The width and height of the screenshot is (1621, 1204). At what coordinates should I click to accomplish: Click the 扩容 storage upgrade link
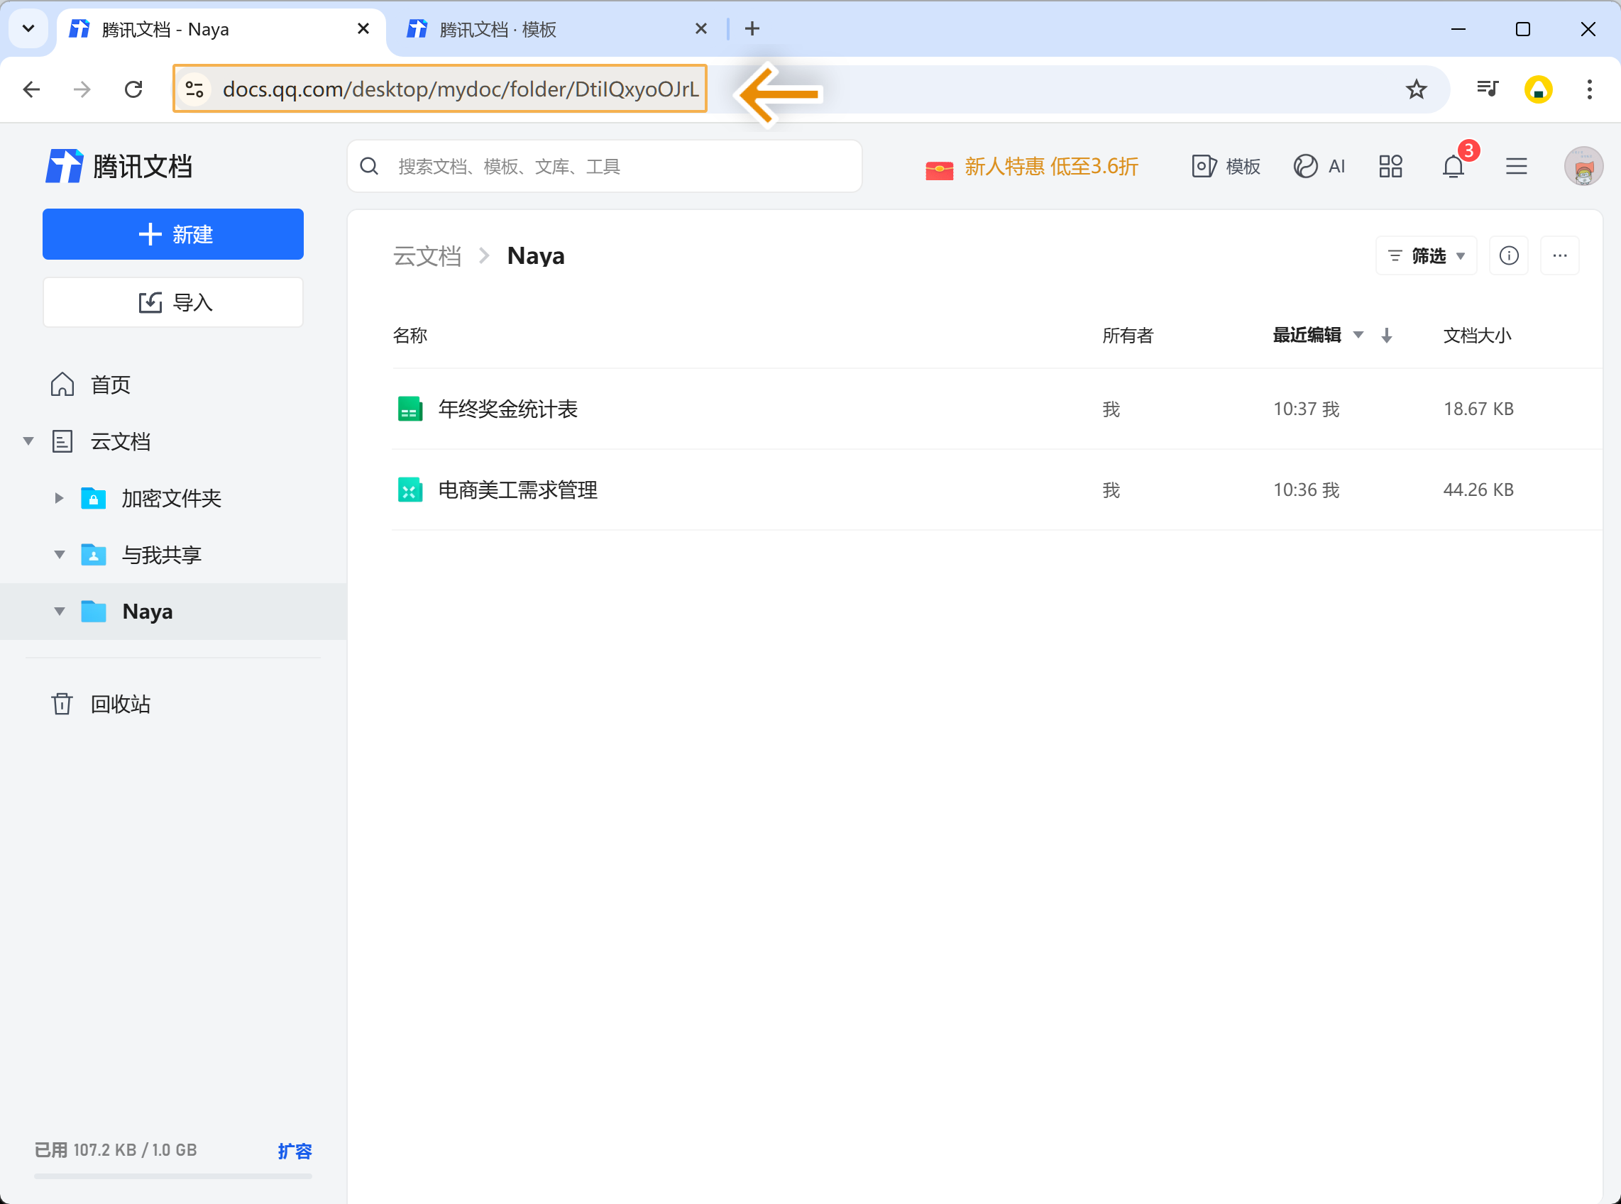tap(295, 1151)
